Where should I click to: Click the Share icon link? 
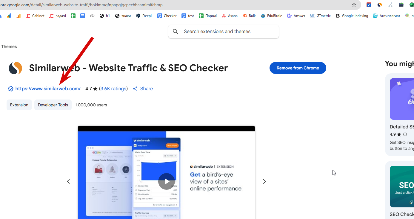click(x=143, y=89)
